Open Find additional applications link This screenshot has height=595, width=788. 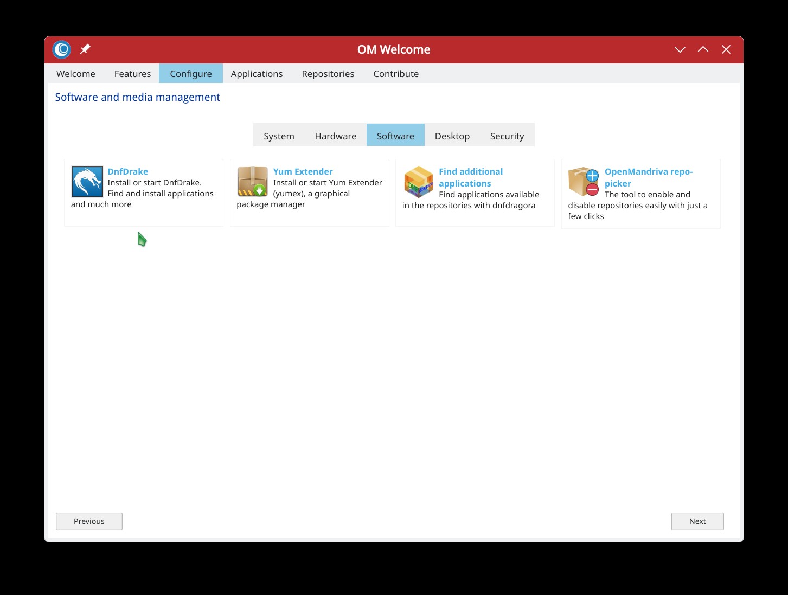[x=471, y=177]
